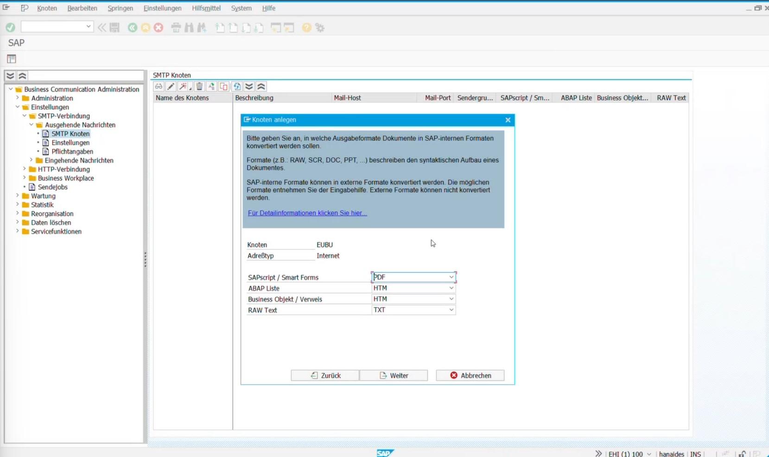Expand the HTTP-Verbindung folder
This screenshot has height=457, width=769.
[x=25, y=169]
